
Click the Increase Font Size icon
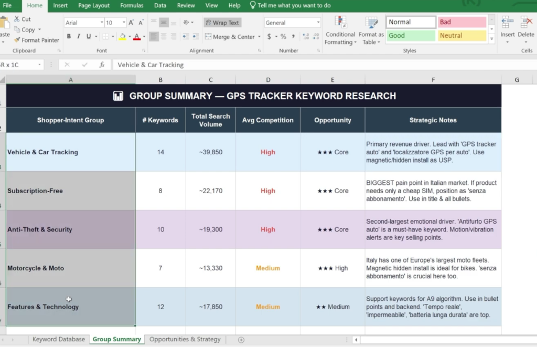point(131,23)
